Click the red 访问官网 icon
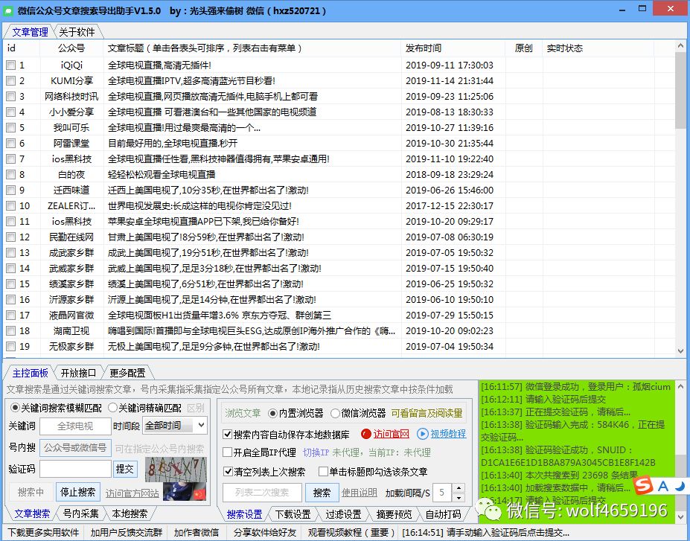690x541 pixels. pyautogui.click(x=365, y=434)
